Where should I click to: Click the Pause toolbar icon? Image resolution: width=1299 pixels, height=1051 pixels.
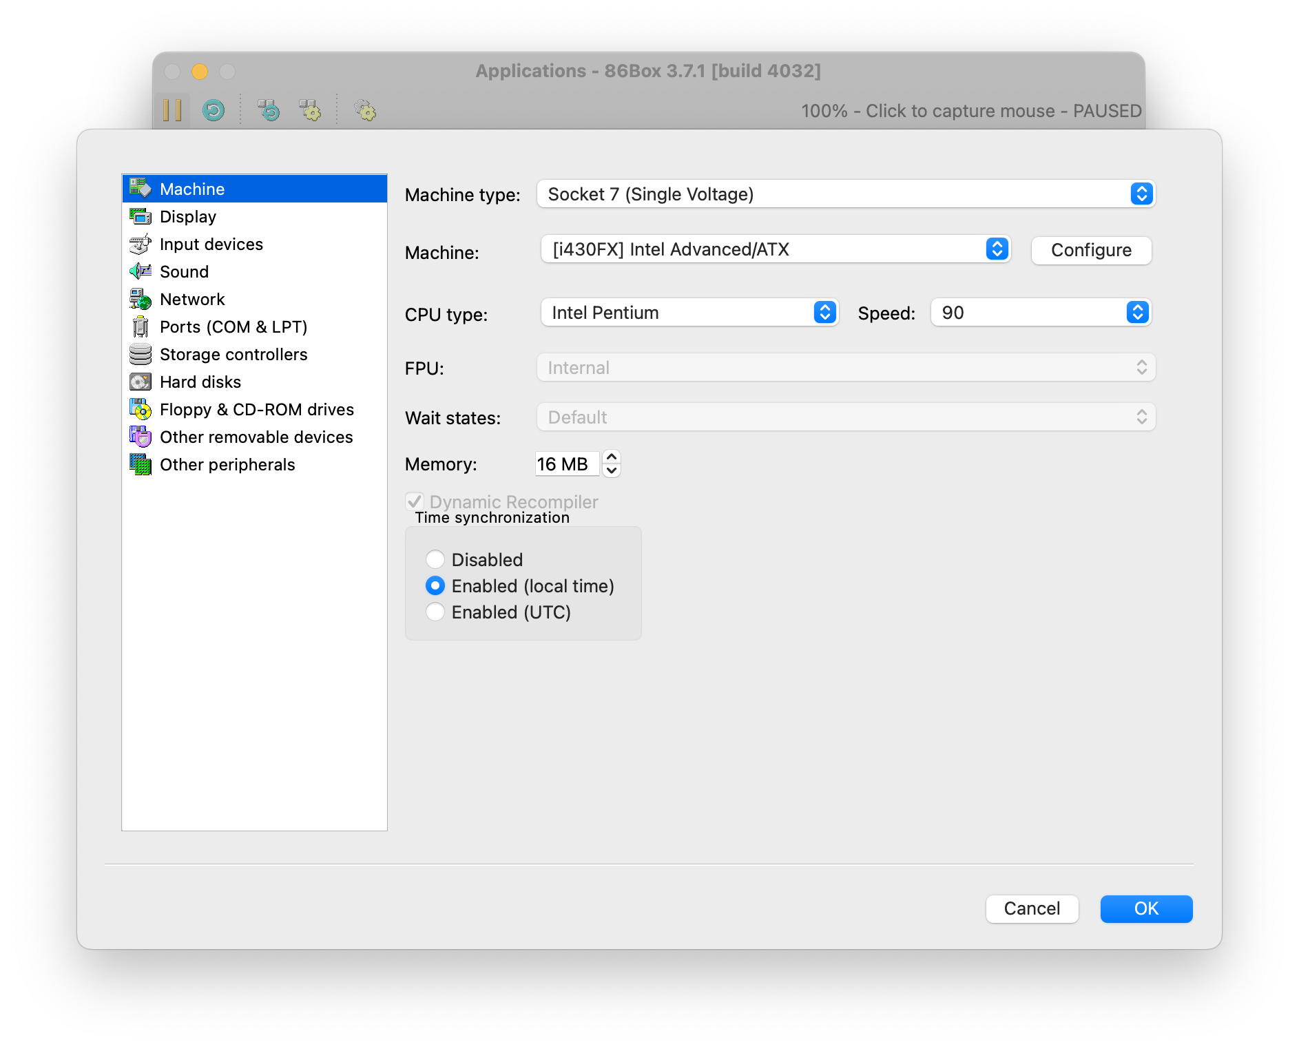[172, 110]
